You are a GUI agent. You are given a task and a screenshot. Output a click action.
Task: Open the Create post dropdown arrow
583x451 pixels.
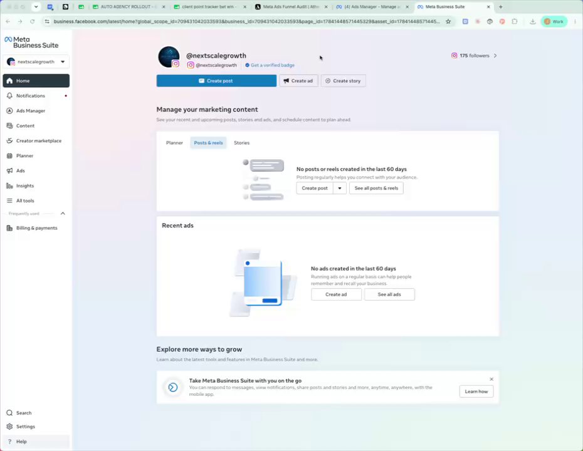pyautogui.click(x=340, y=188)
